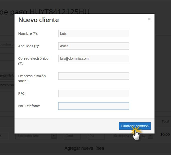This screenshot has width=171, height=155.
Task: Close the Nuevo cliente dialog
Action: (x=149, y=19)
